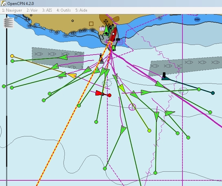Click the yellow predicted-position circle at left
The height and width of the screenshot is (186, 222).
point(12,56)
